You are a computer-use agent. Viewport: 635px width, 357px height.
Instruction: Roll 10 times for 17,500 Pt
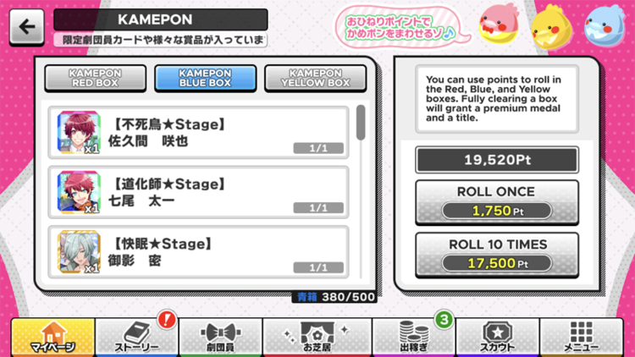click(x=497, y=255)
